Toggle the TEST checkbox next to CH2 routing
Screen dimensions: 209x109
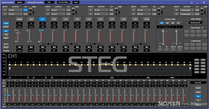(31, 14)
